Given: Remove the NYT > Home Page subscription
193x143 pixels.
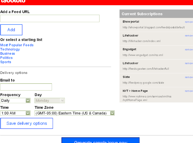Looking at the screenshot, I should tap(189, 91).
